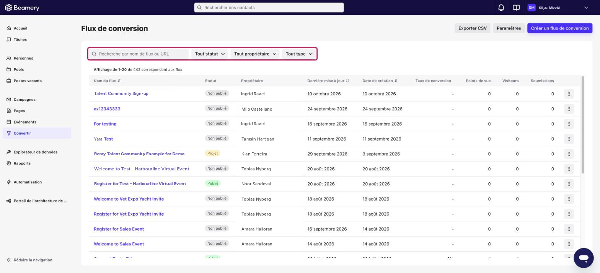Open Personnes in the sidebar
Image resolution: width=600 pixels, height=273 pixels.
pyautogui.click(x=37, y=58)
